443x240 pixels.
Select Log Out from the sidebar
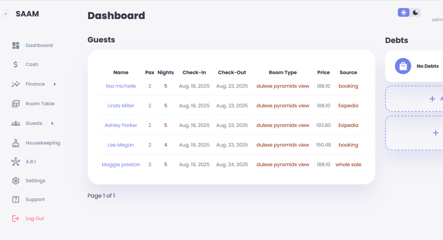[35, 218]
